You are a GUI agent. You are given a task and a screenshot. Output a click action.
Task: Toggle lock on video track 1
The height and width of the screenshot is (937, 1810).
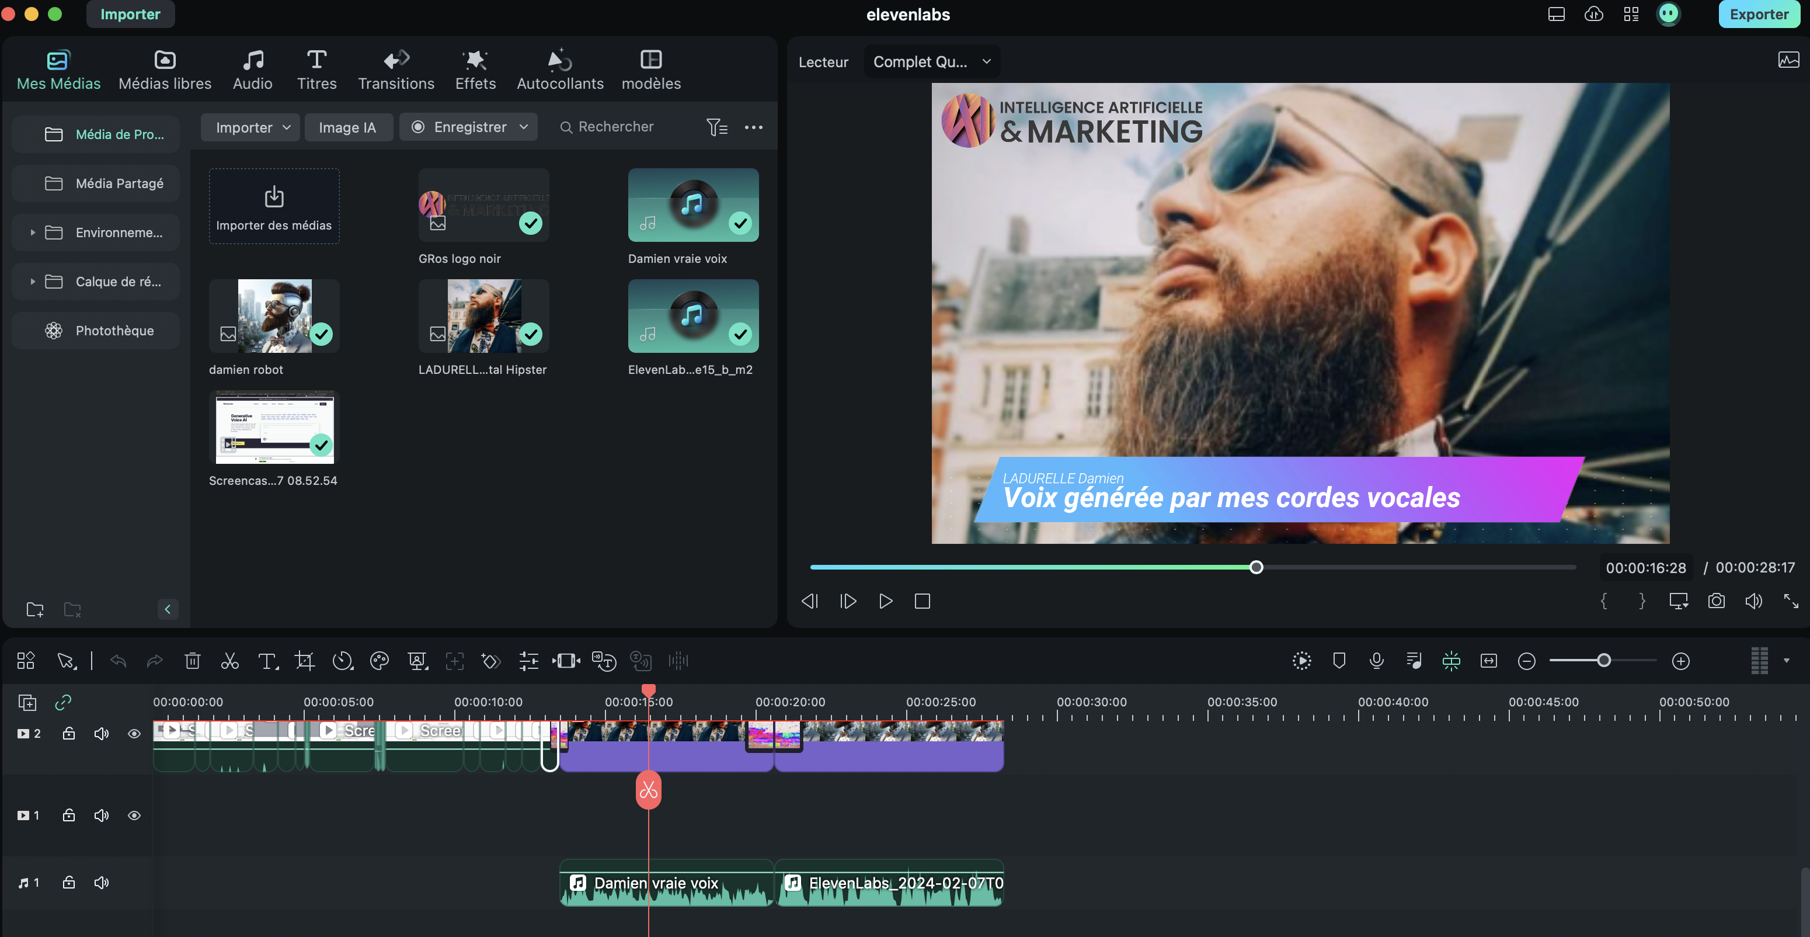(69, 815)
